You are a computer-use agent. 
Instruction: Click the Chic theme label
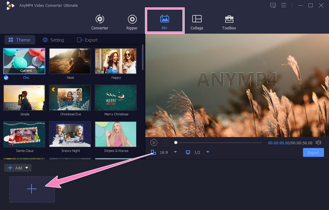click(x=26, y=78)
